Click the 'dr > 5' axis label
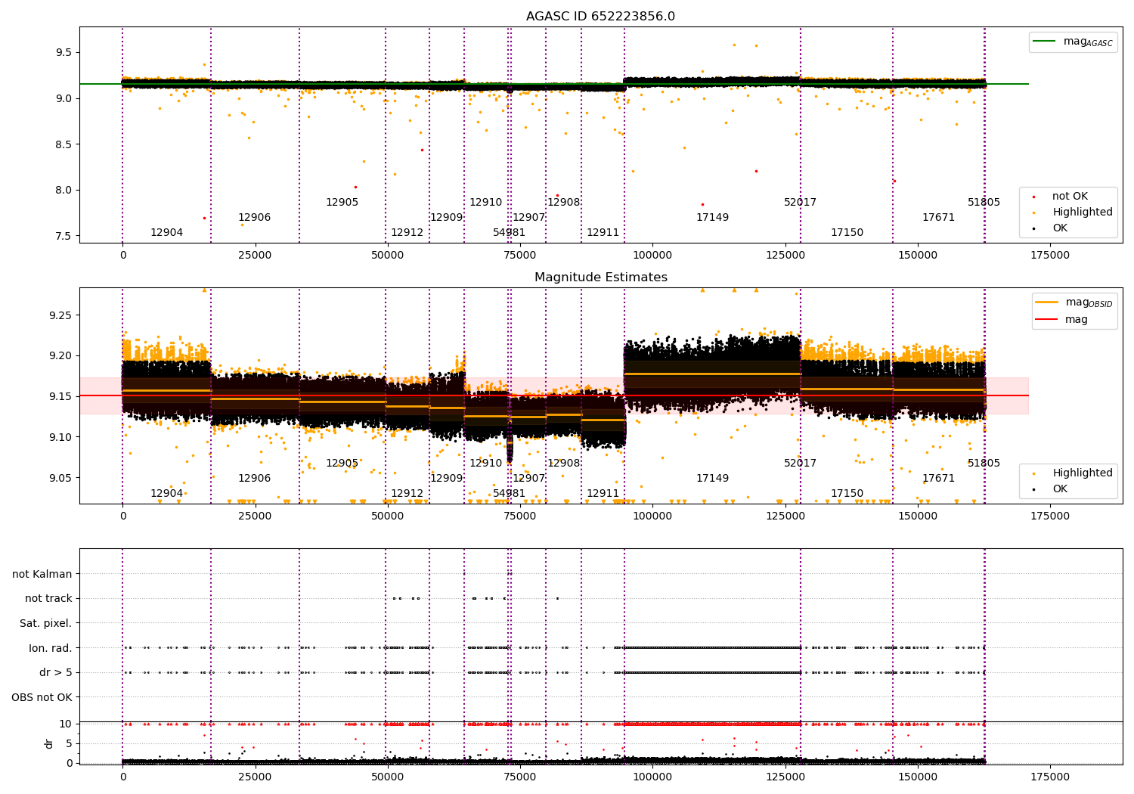 click(x=56, y=672)
